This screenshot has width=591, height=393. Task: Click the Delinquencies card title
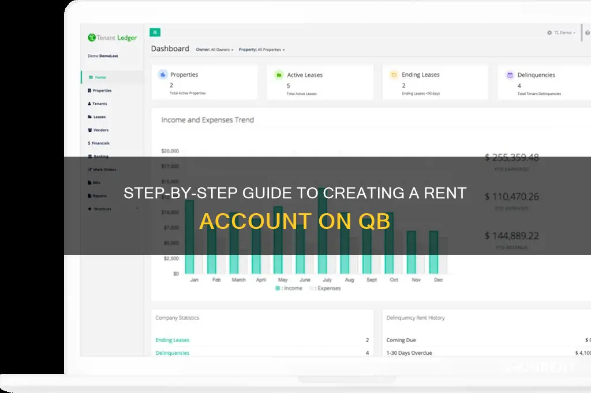[x=536, y=75]
